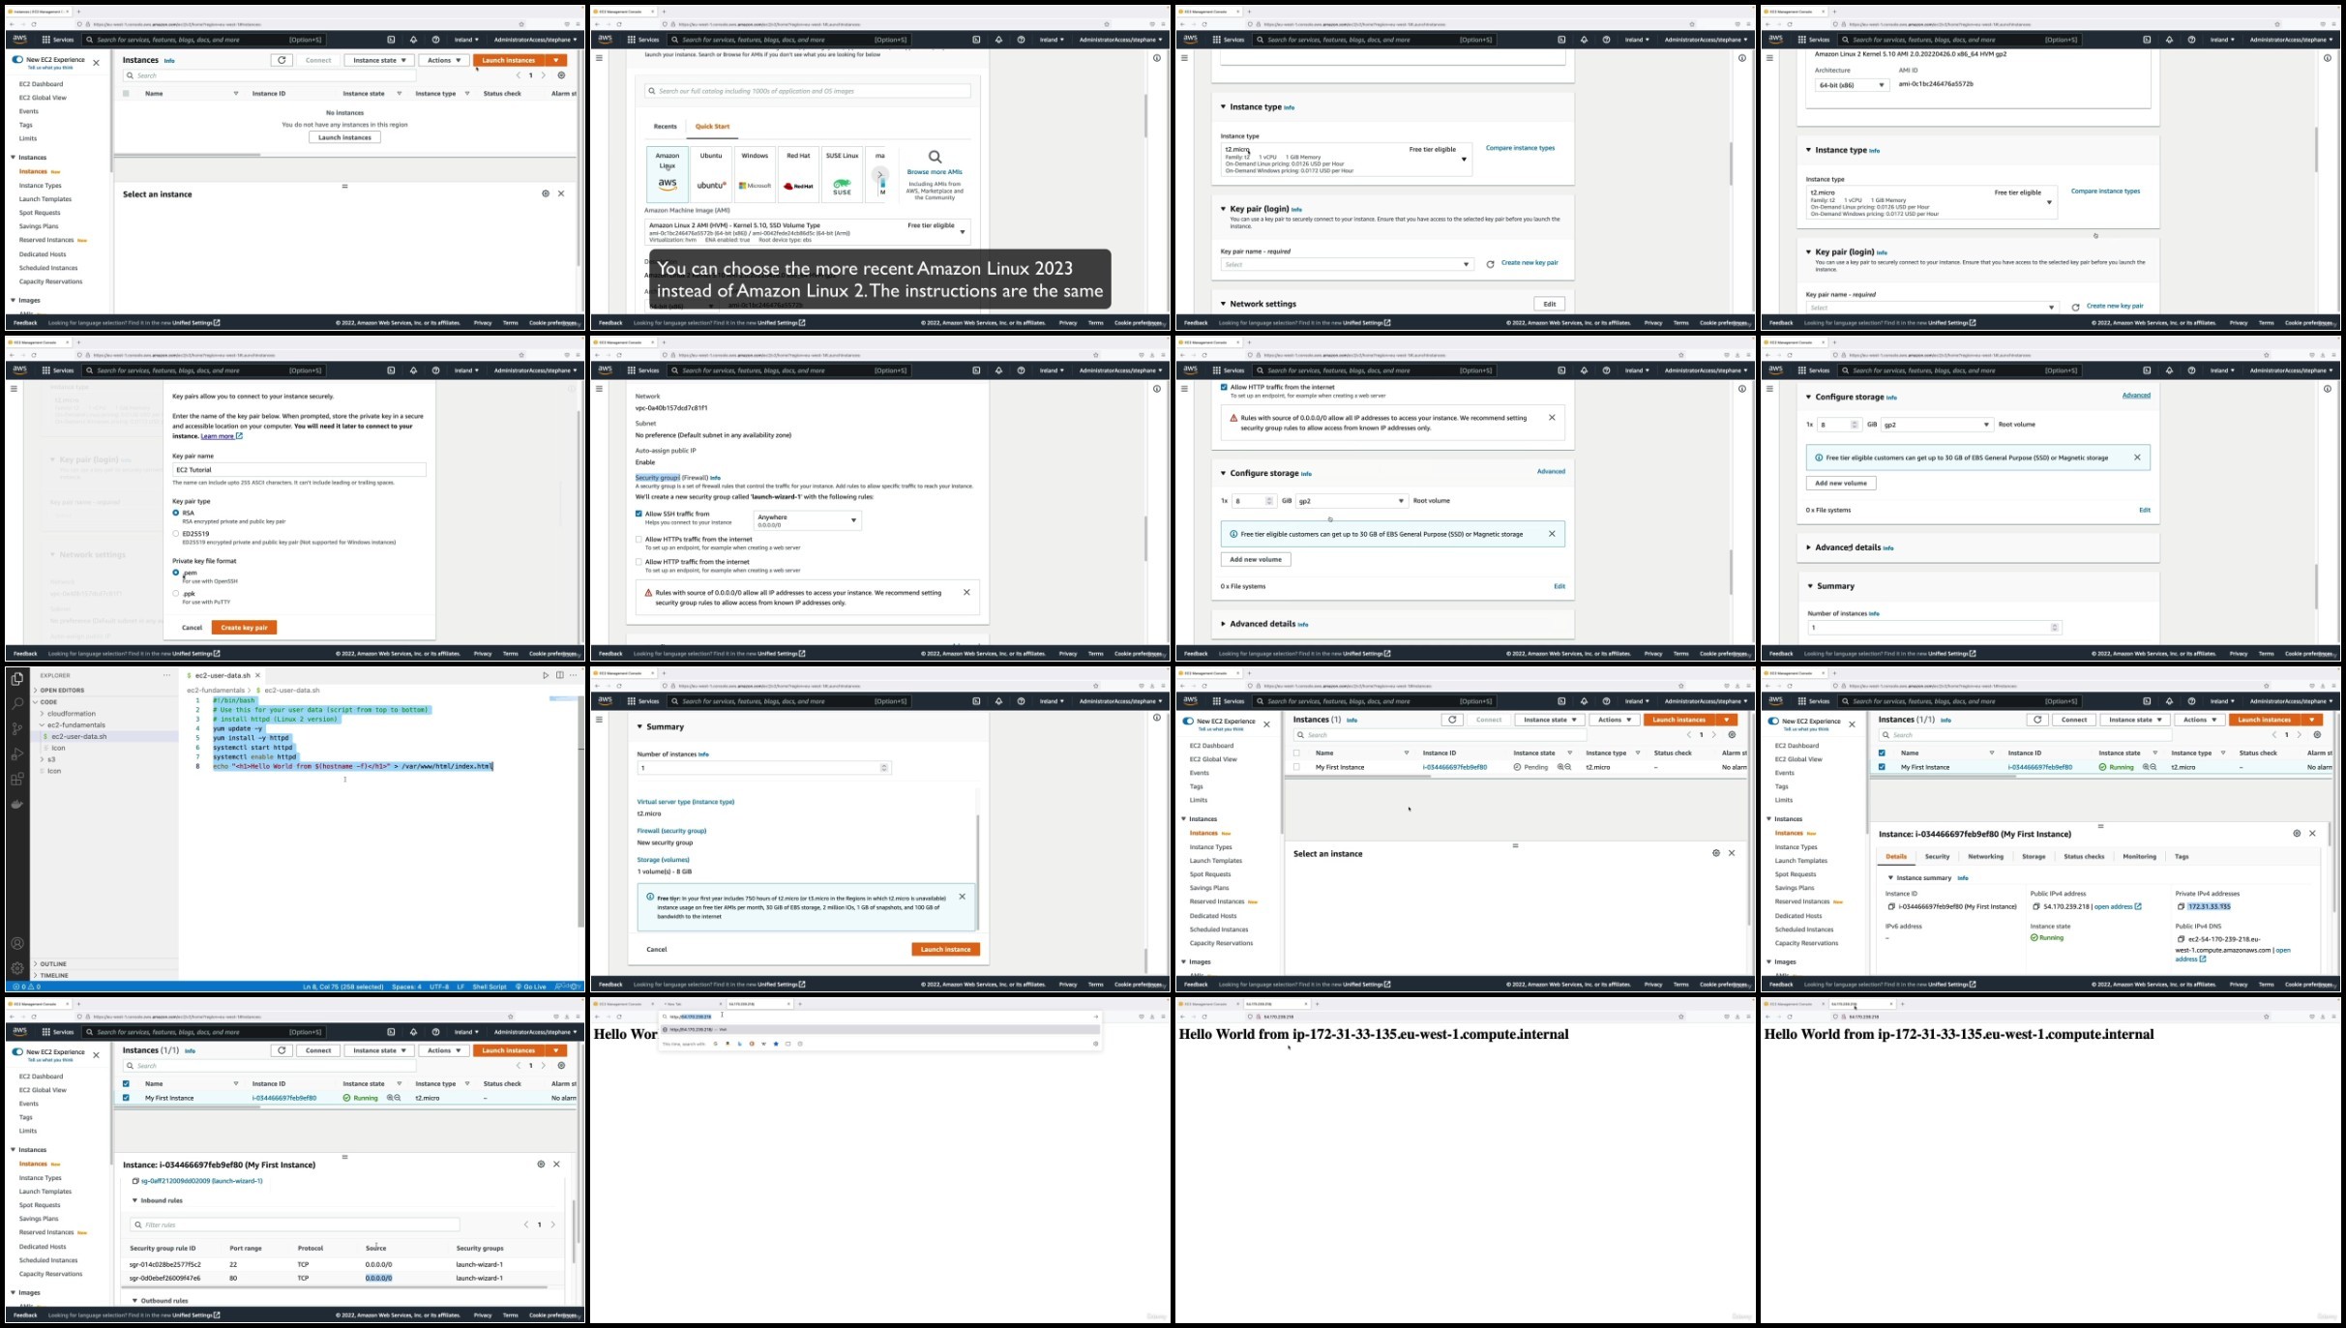Toggle the Allow SSH traffic from checkbox
The width and height of the screenshot is (2346, 1328).
pyautogui.click(x=638, y=514)
